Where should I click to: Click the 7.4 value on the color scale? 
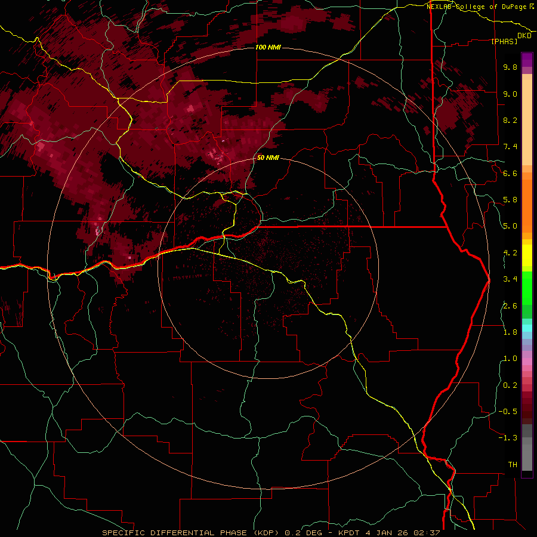pos(510,147)
